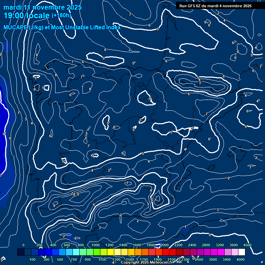Click the 'MUCAPE (J/kg) et Most Unstable Lifted Index' heading
The image size is (265, 265).
tap(62, 27)
